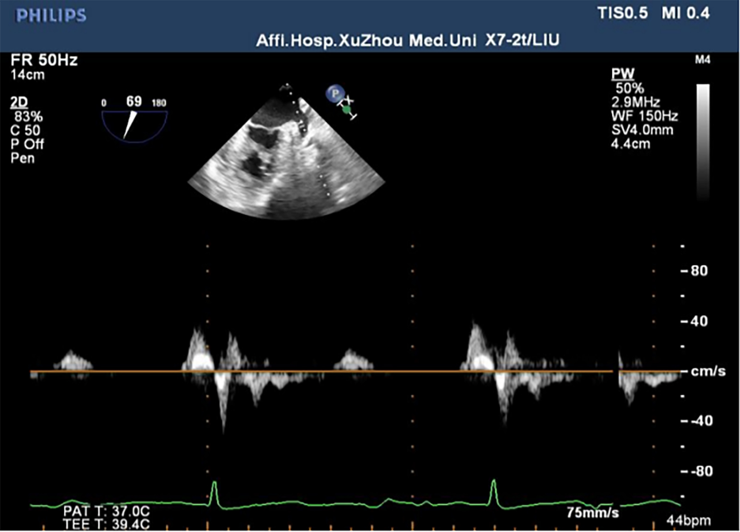Click the 50% PW gain value
The image size is (740, 532).
(x=629, y=88)
